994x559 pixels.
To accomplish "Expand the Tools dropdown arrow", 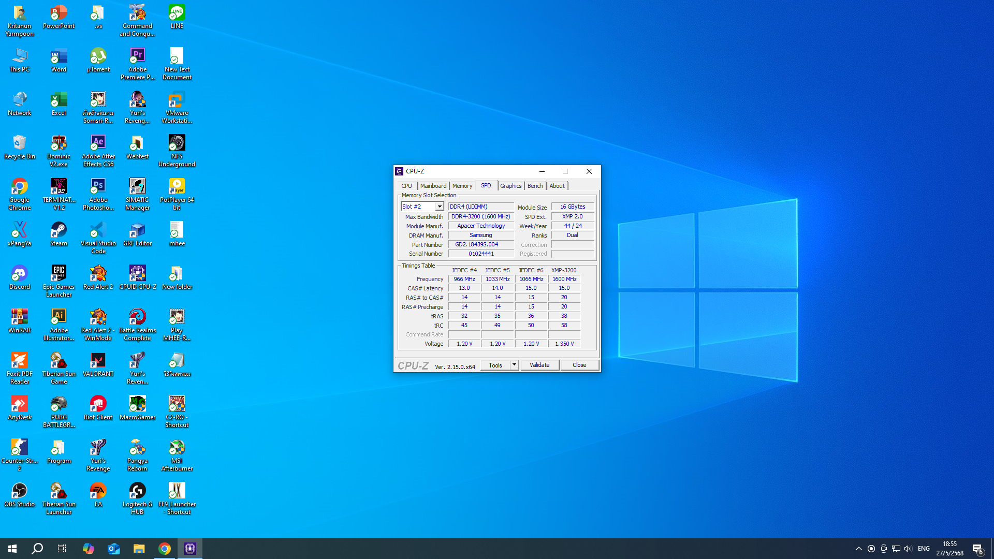I will [514, 365].
